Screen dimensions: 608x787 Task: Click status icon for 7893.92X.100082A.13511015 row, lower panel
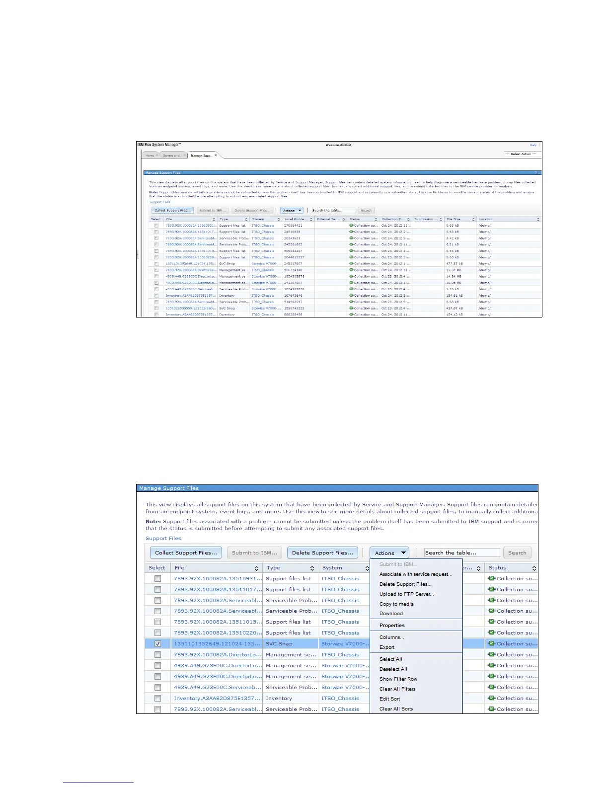click(492, 622)
